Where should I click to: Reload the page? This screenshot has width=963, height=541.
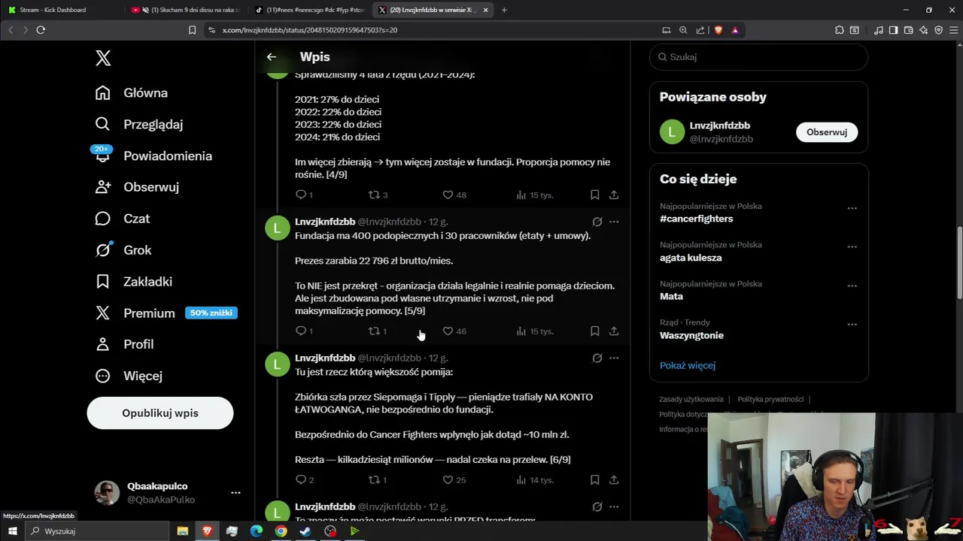coord(41,30)
